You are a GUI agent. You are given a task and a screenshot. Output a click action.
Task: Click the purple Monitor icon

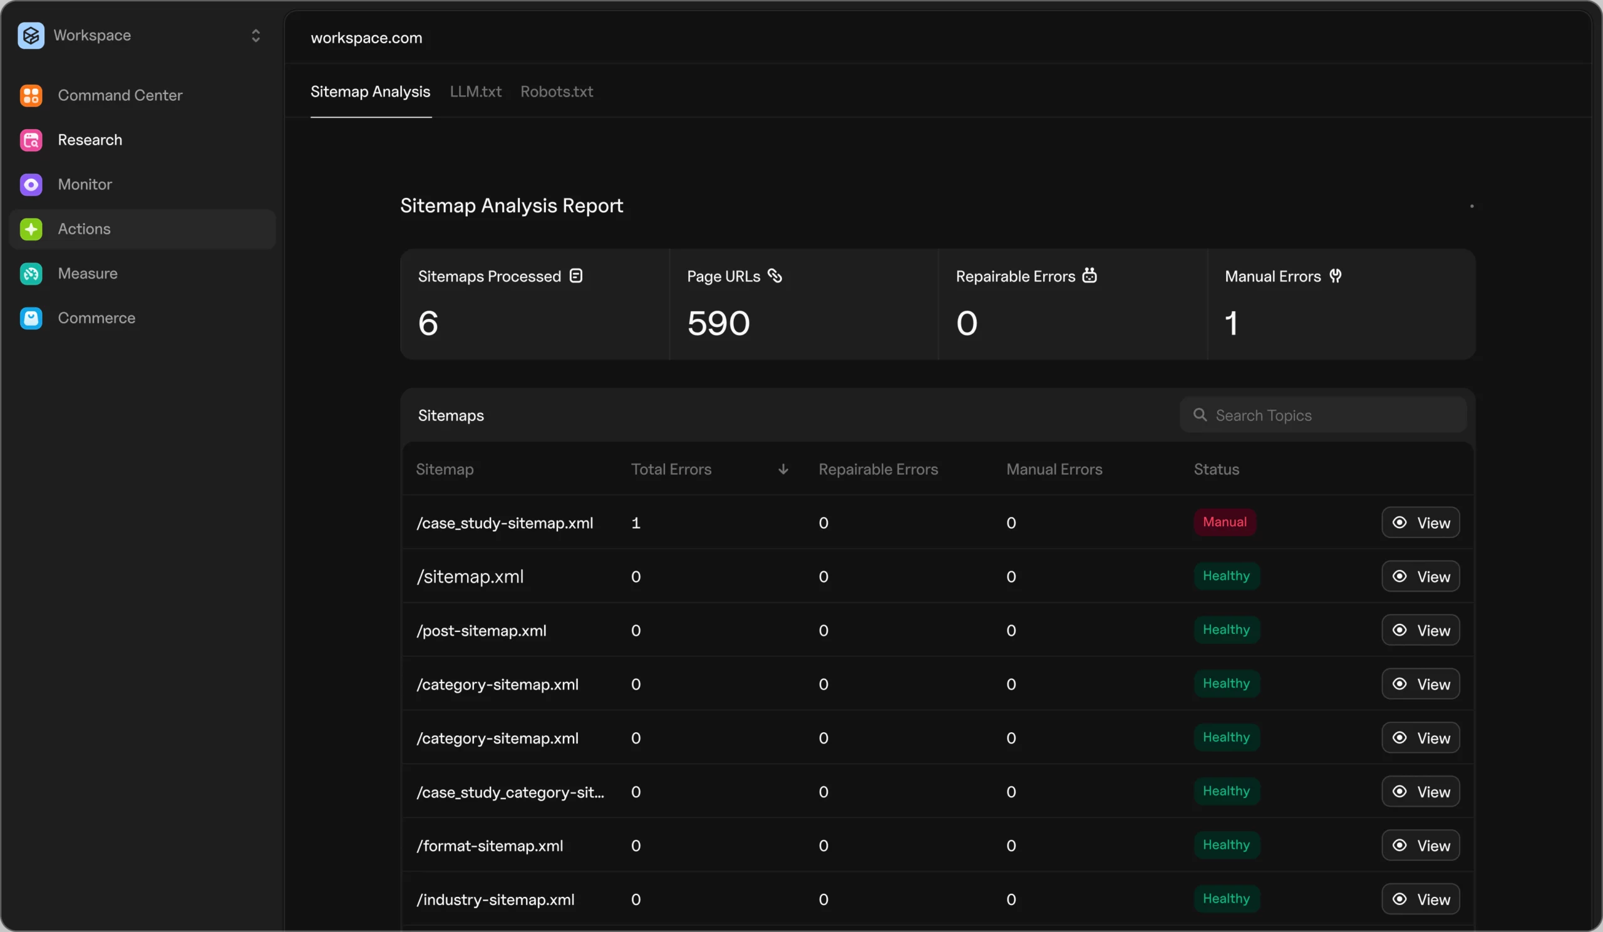[x=31, y=185]
